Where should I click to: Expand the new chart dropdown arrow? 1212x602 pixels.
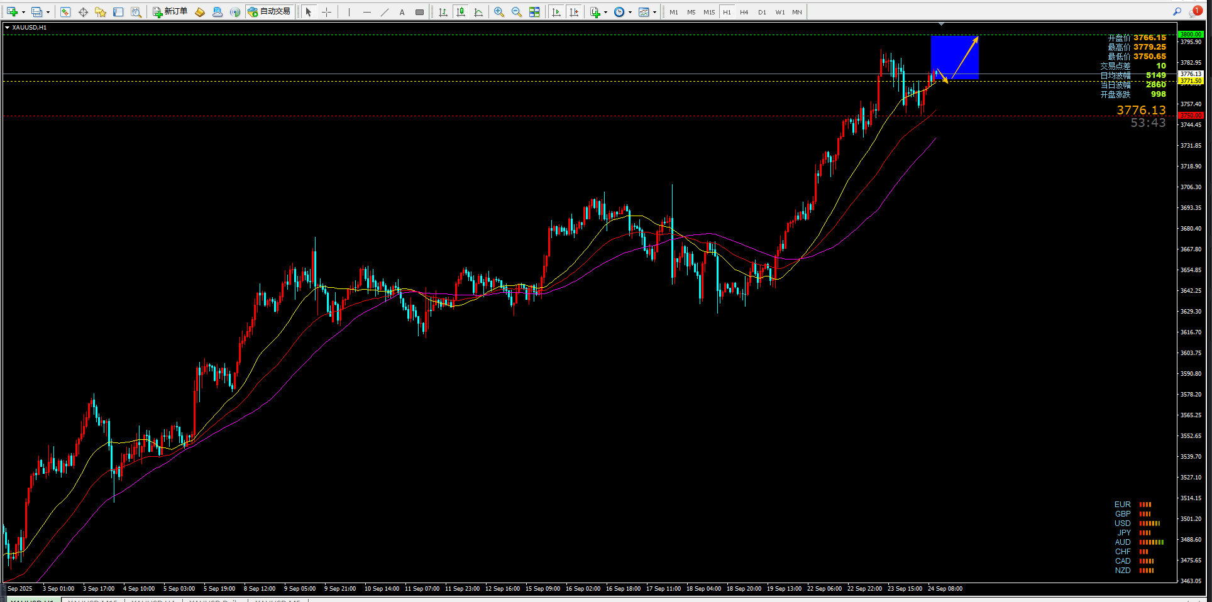(23, 12)
